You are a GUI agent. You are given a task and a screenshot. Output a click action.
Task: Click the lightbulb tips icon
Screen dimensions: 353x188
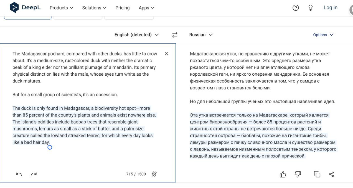[x=311, y=8]
